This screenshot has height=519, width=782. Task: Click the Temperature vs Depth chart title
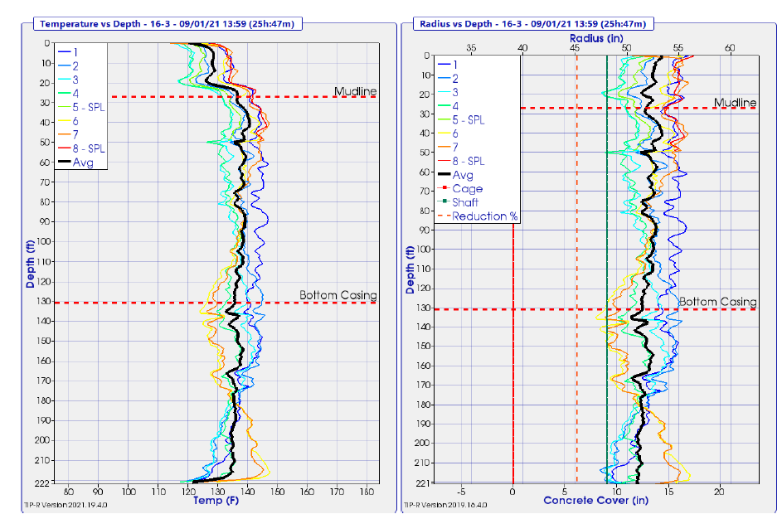point(168,24)
